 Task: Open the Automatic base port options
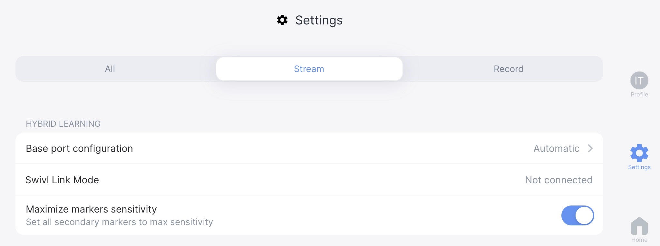click(x=557, y=149)
